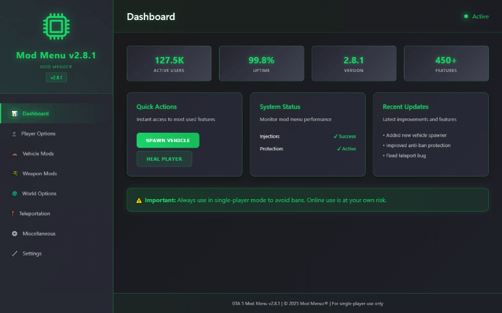Click the Player Options person icon
The image size is (502, 313).
[14, 133]
